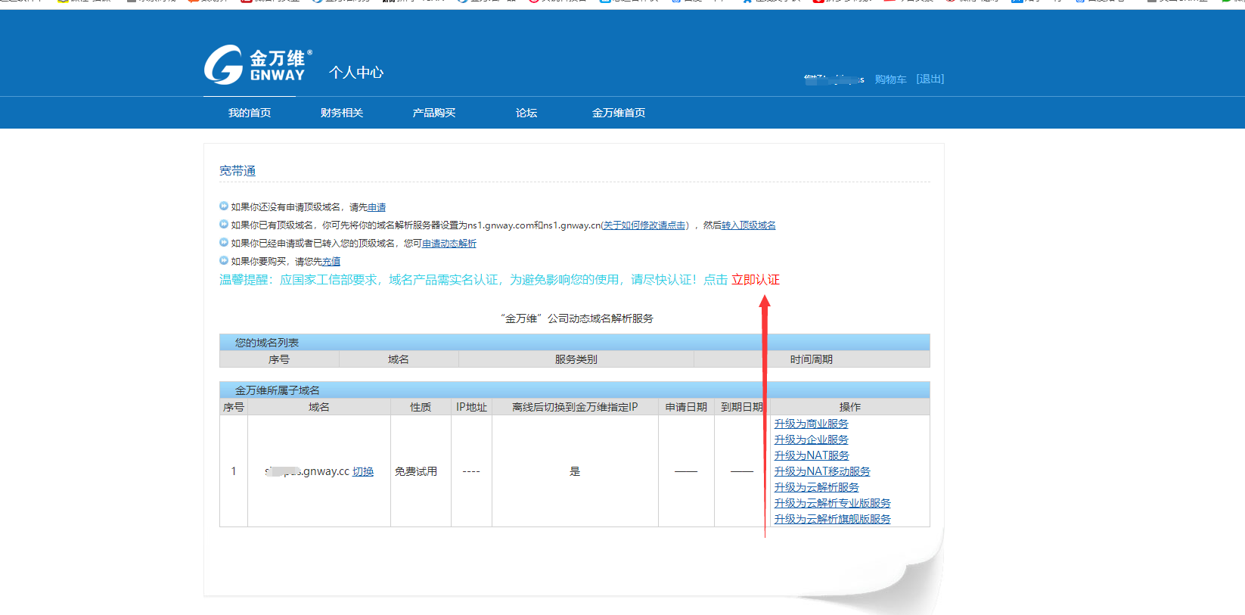This screenshot has width=1245, height=615.
Task: Open 论坛 navigation tab
Action: tap(526, 113)
